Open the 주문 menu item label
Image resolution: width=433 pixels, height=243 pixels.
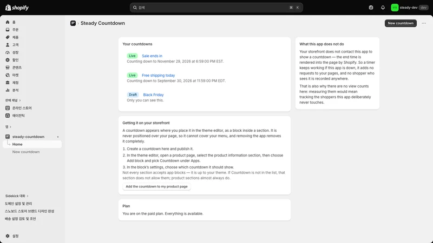pyautogui.click(x=16, y=30)
